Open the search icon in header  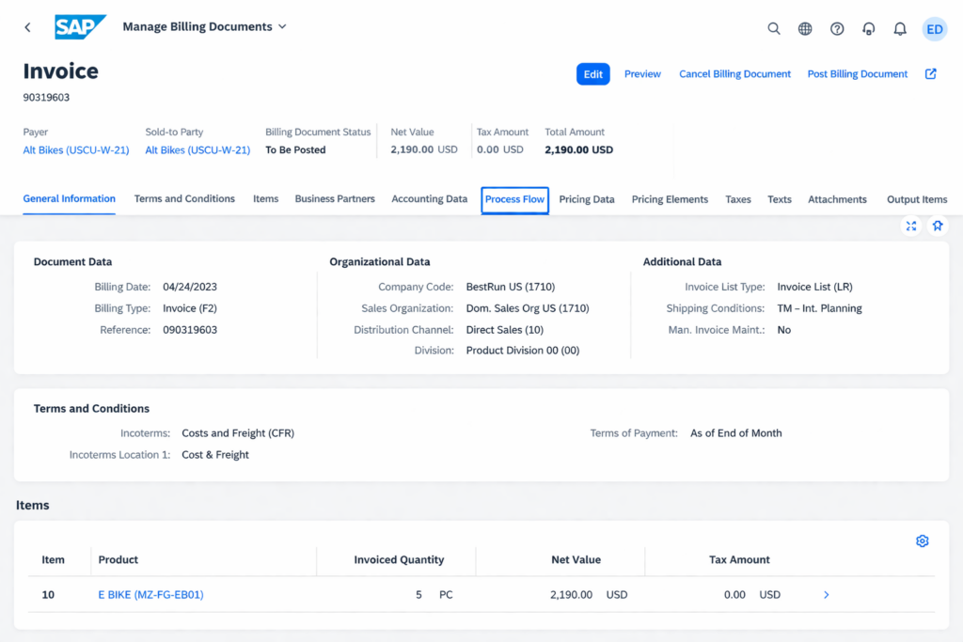tap(774, 28)
